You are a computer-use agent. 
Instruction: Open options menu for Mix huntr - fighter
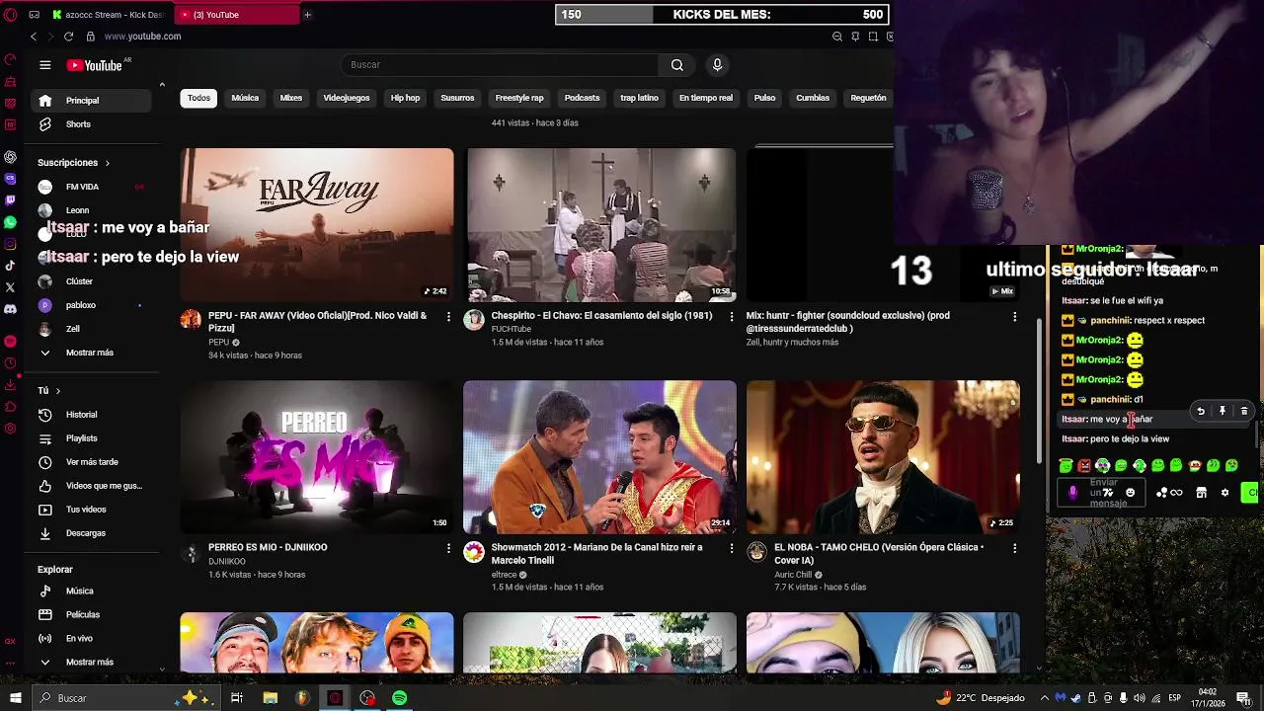[x=1014, y=317]
